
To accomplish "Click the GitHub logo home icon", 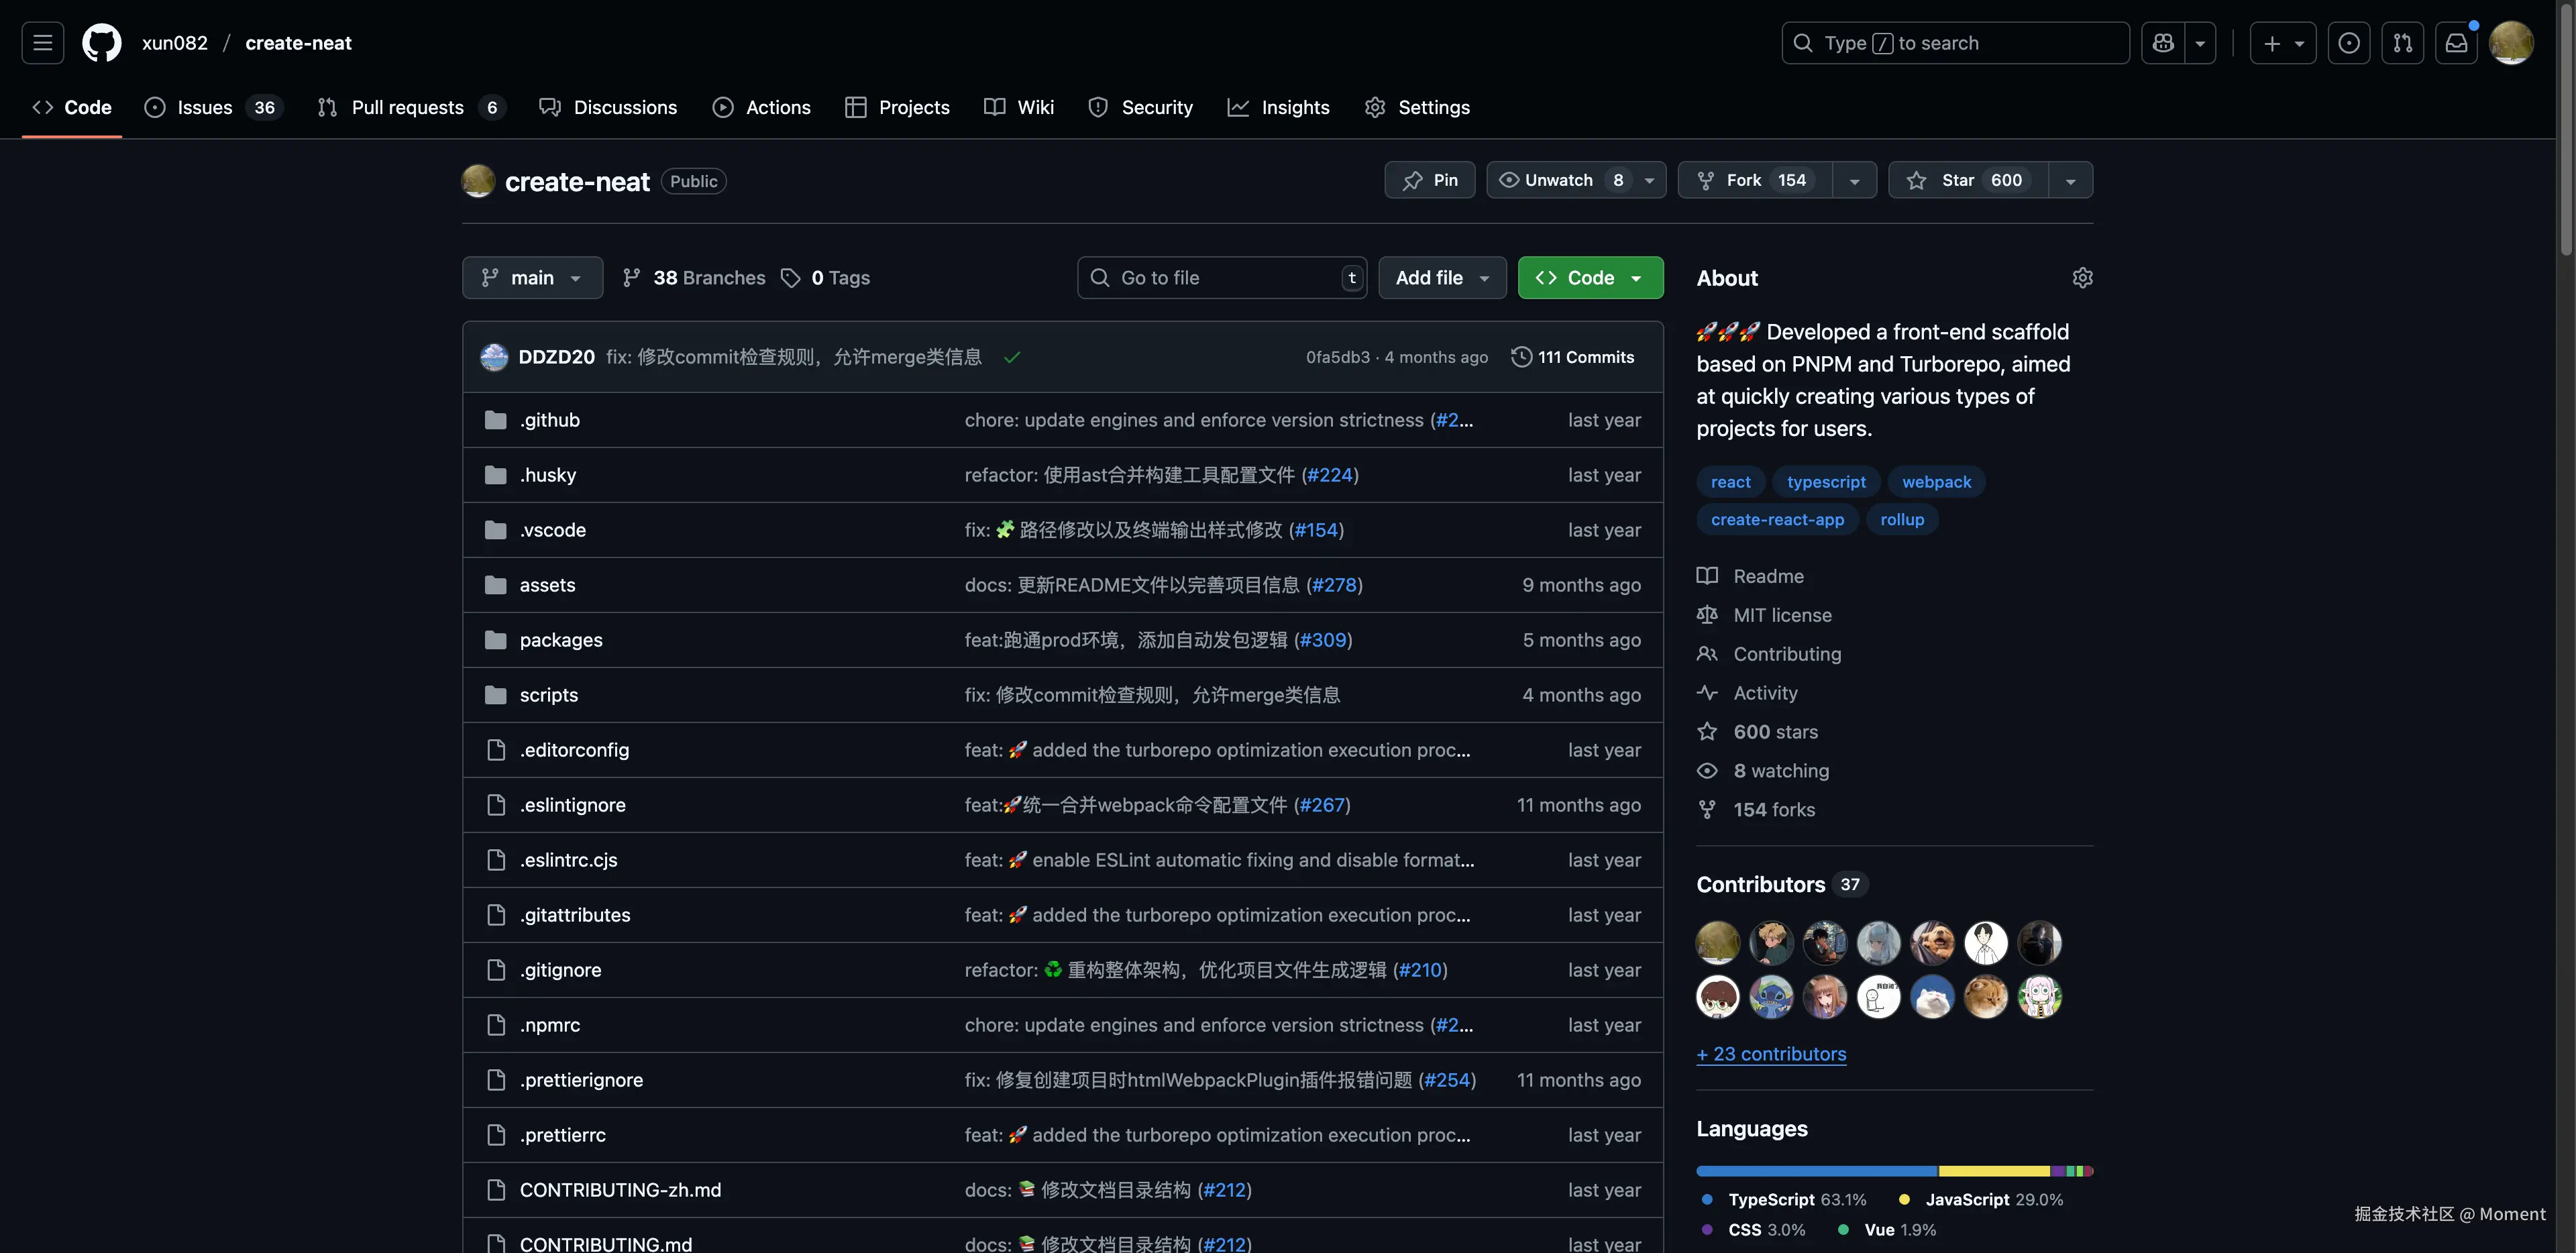I will pyautogui.click(x=101, y=43).
